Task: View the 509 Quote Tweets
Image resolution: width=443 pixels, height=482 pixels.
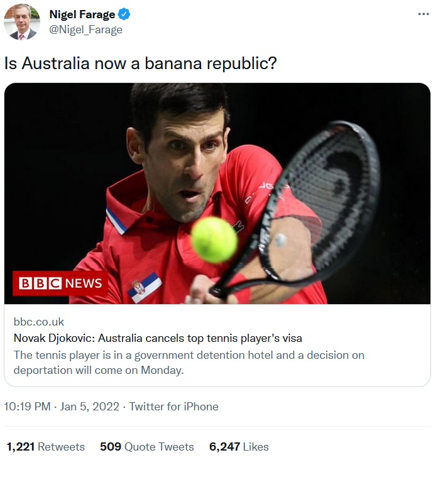Action: point(147,447)
